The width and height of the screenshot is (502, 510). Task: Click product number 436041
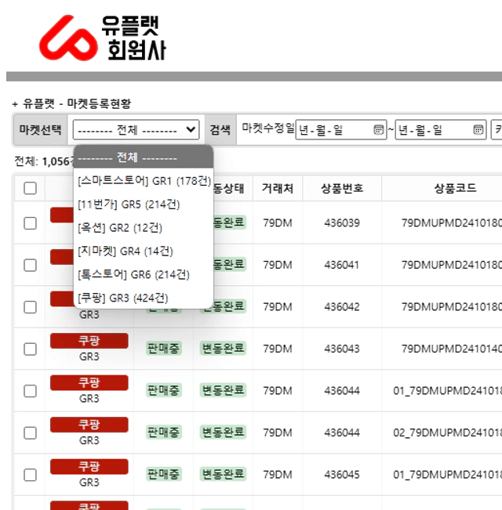[x=342, y=265]
